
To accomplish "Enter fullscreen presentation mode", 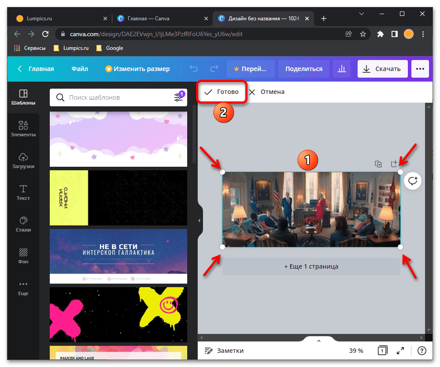I will [x=400, y=350].
